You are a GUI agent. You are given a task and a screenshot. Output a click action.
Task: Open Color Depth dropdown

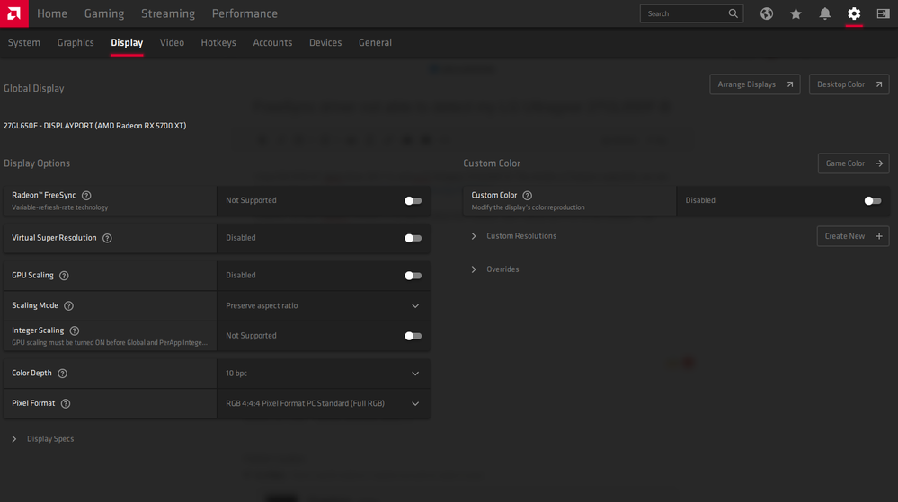click(324, 374)
